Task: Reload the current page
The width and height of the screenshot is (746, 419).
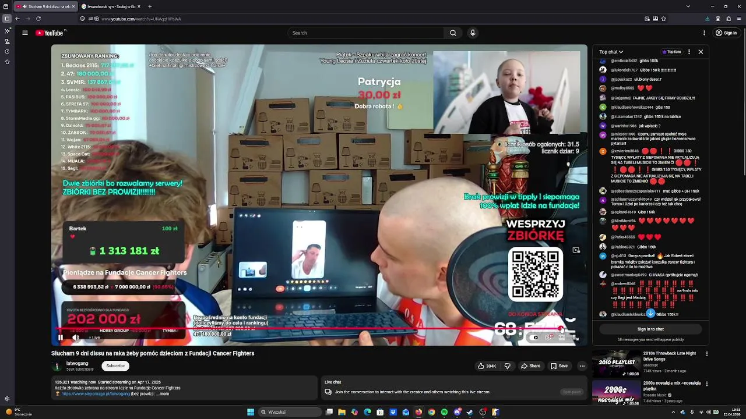Action: coord(38,19)
